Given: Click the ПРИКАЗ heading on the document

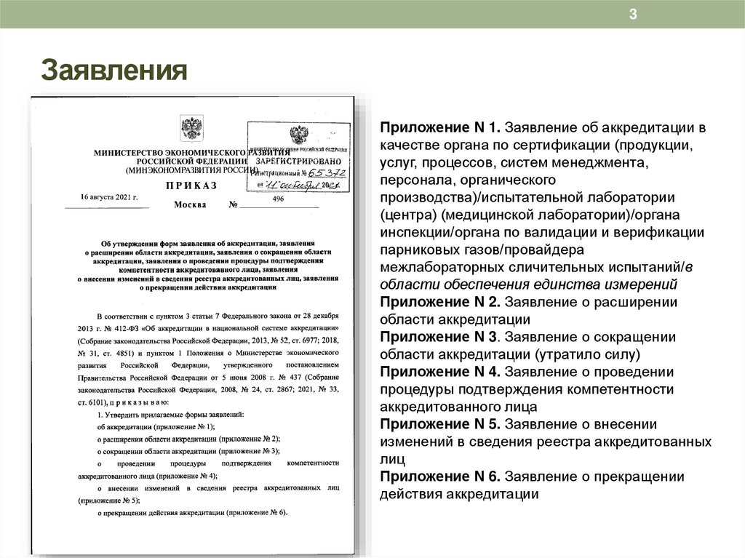Looking at the screenshot, I should pos(192,186).
